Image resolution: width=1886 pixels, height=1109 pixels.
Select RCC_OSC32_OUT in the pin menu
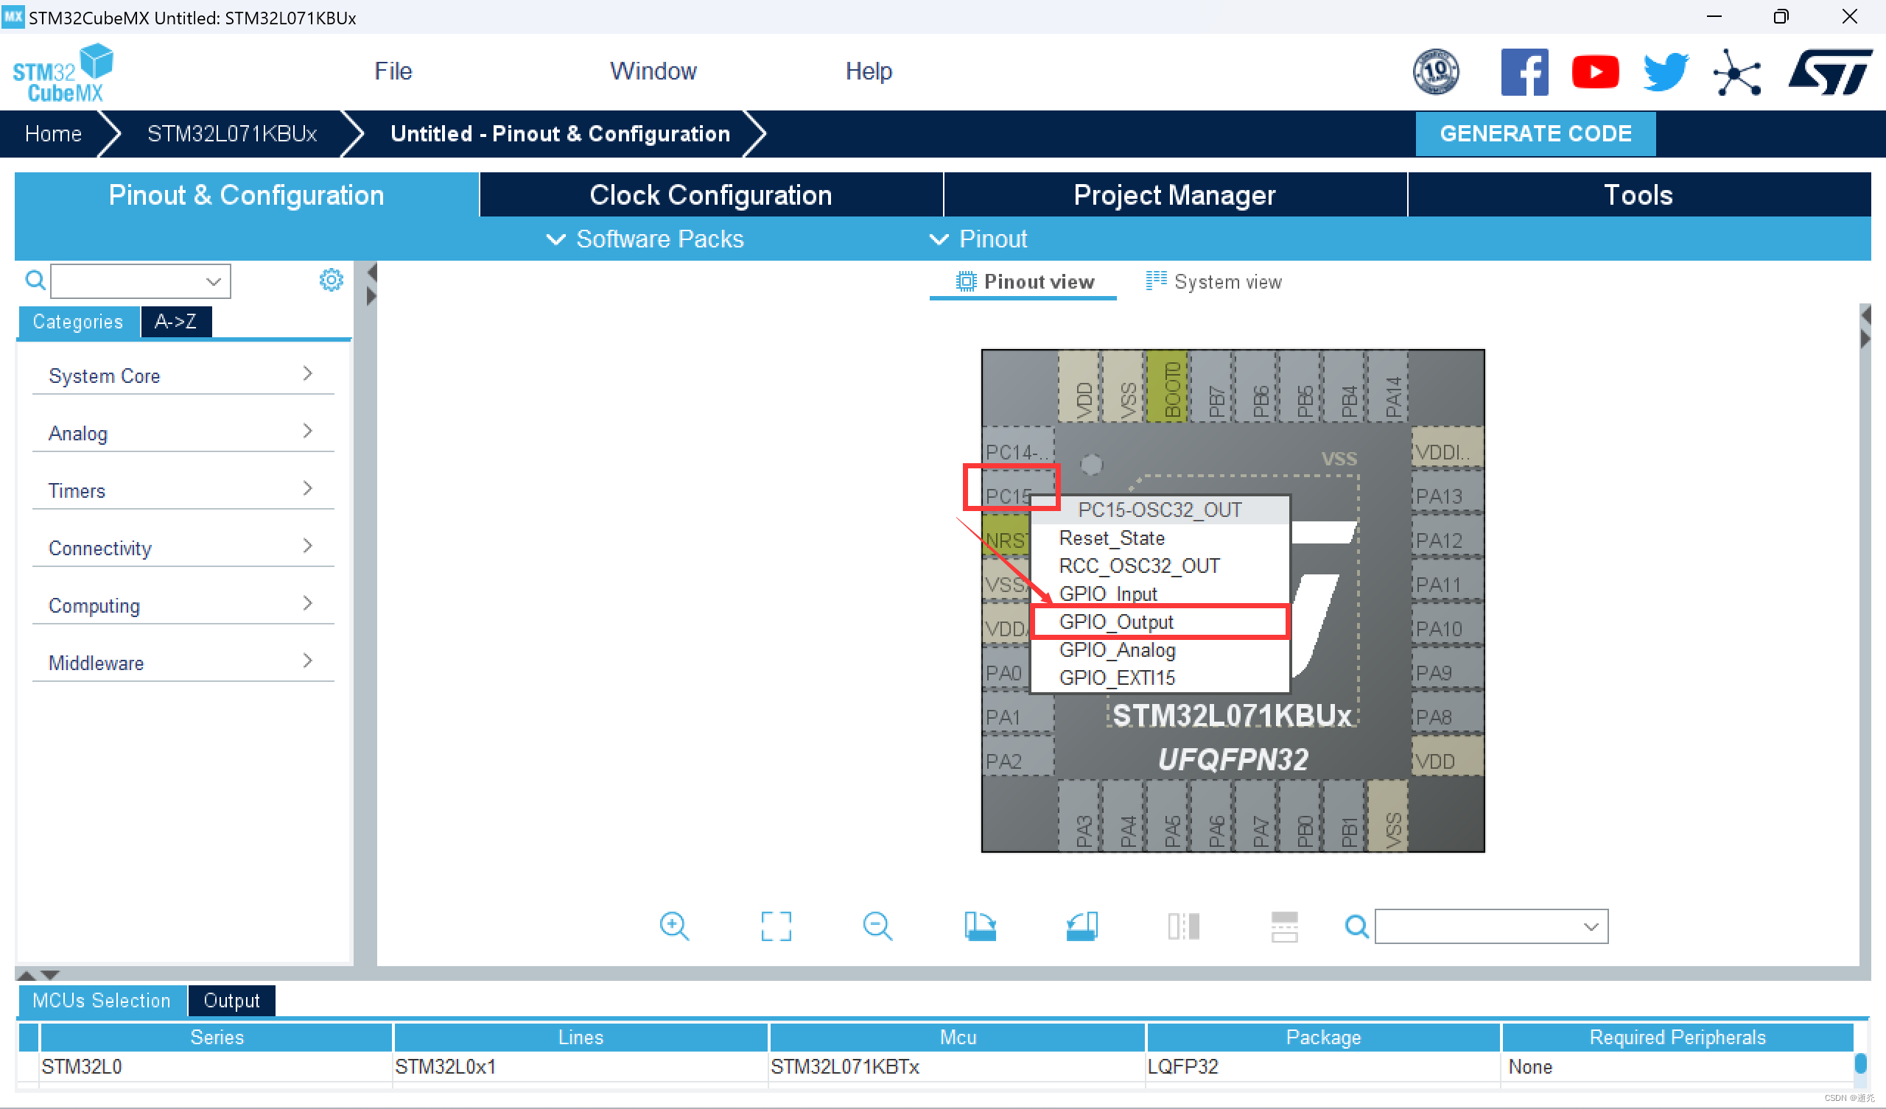pyautogui.click(x=1160, y=565)
